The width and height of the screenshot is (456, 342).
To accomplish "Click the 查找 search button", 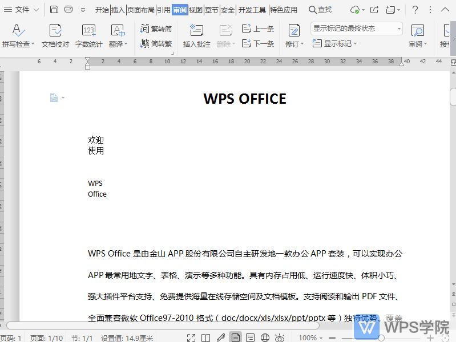I will 320,10.
